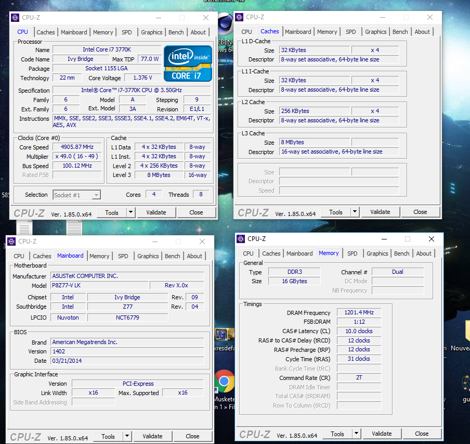The height and width of the screenshot is (444, 470).
Task: Open the Google Chrome desktop icon
Action: [x=224, y=381]
